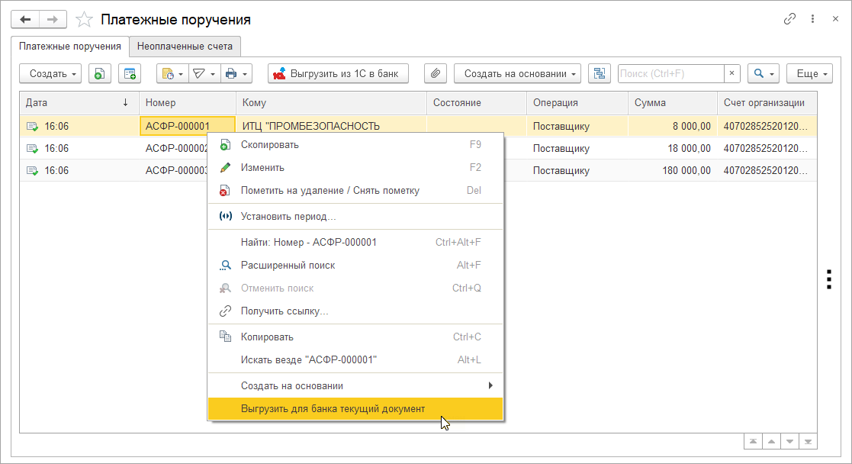Click the copy document toolbar icon
This screenshot has height=464, width=852.
coord(99,73)
